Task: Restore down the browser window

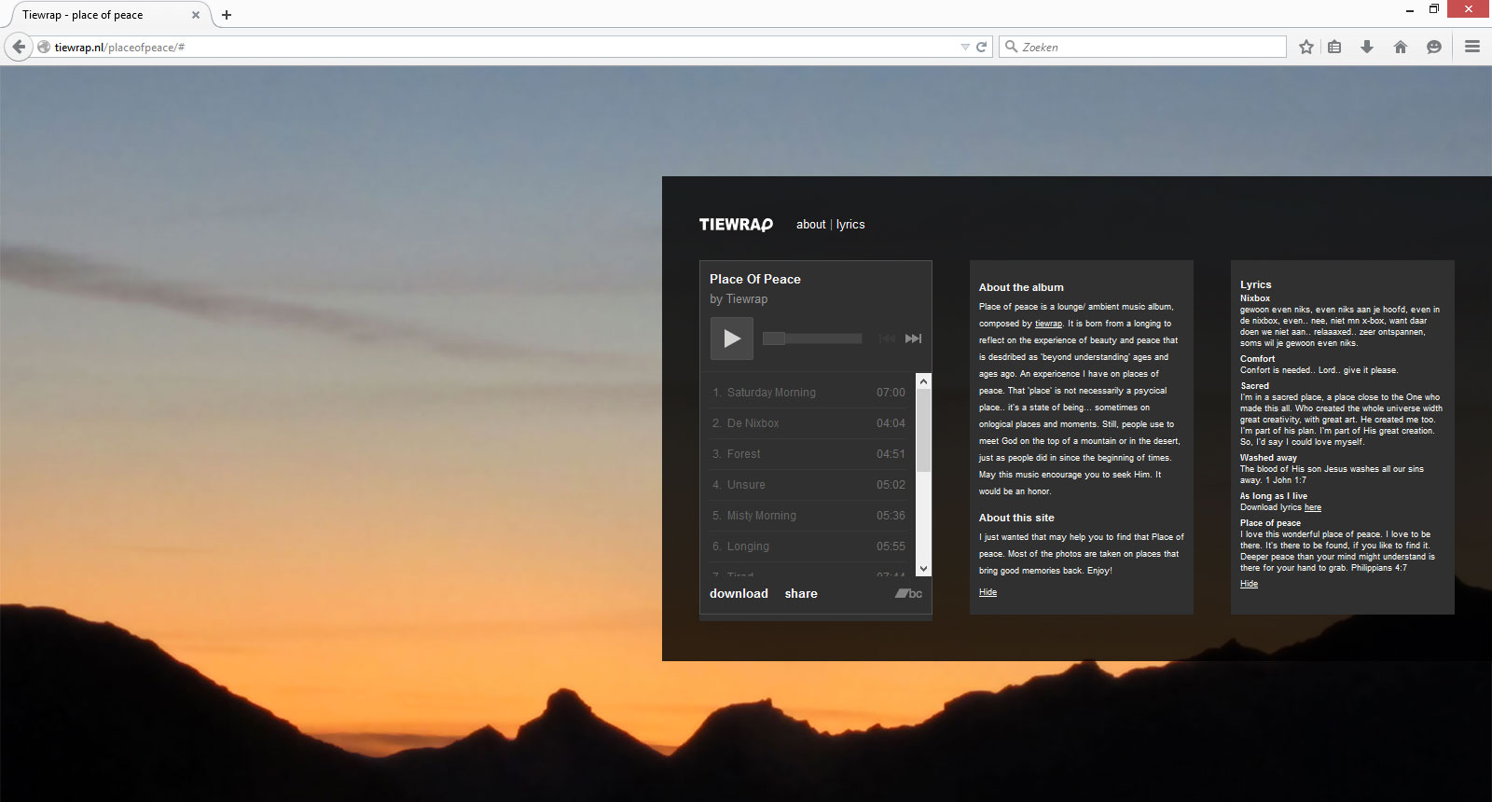Action: coord(1434,9)
